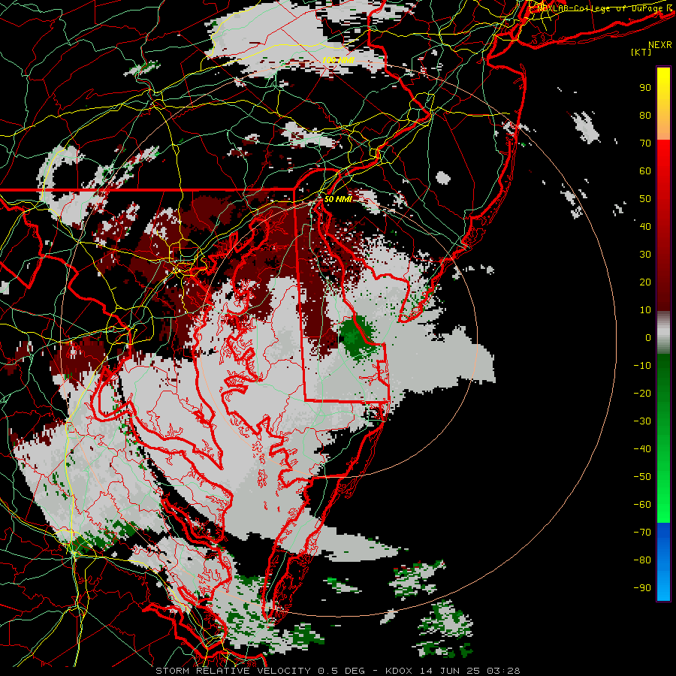The height and width of the screenshot is (676, 676).
Task: Click the 30 value on velocity scale
Action: click(645, 255)
